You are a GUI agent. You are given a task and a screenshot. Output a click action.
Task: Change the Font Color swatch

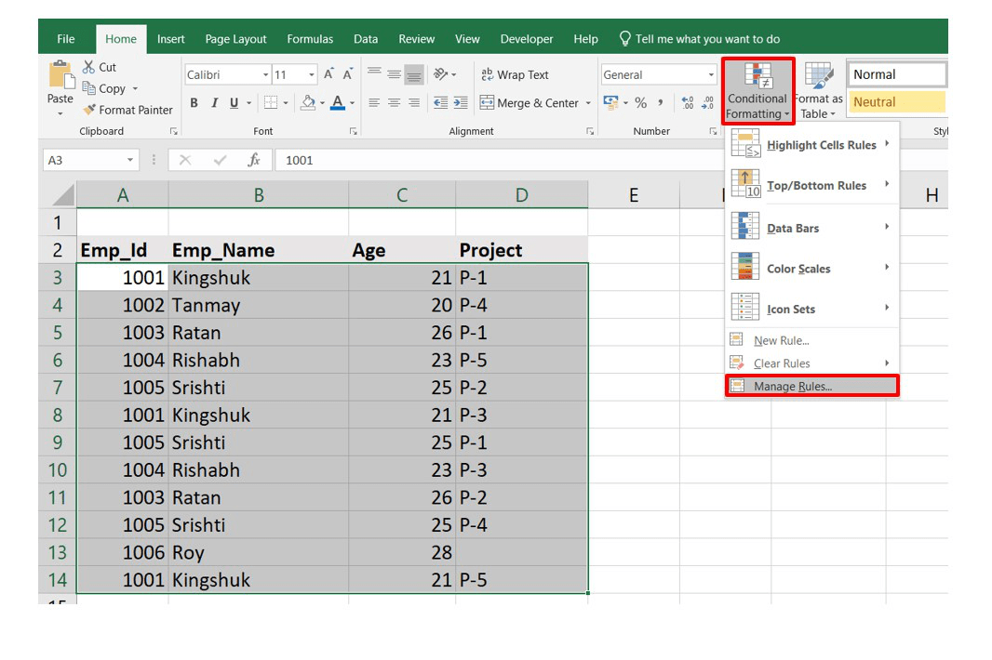coord(339,102)
